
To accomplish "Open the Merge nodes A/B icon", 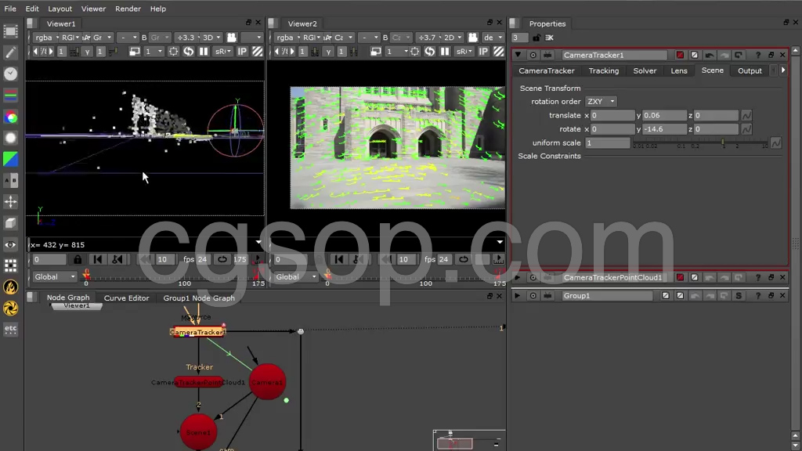I will click(x=10, y=181).
